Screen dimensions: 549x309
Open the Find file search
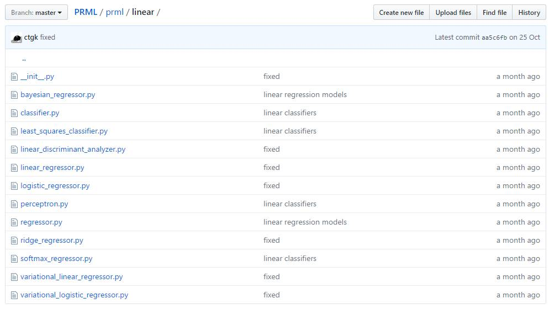[494, 13]
